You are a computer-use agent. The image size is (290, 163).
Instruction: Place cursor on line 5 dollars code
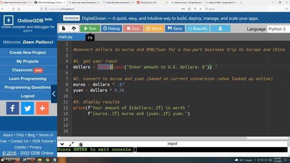142,67
